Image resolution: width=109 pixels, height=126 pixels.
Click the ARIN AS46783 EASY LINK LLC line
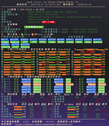point(53,12)
